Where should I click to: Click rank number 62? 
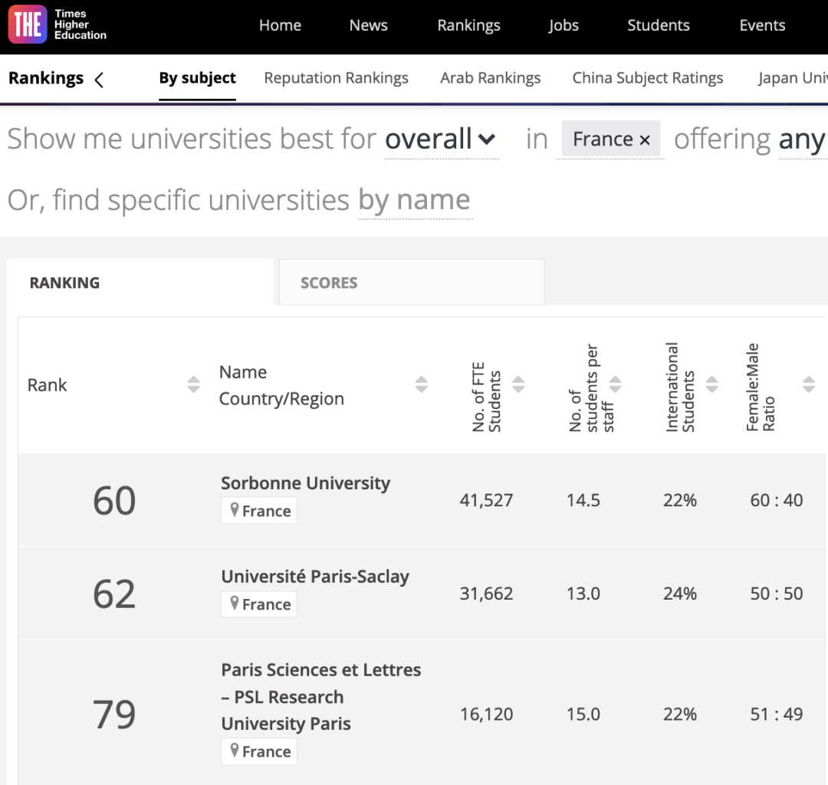click(114, 594)
